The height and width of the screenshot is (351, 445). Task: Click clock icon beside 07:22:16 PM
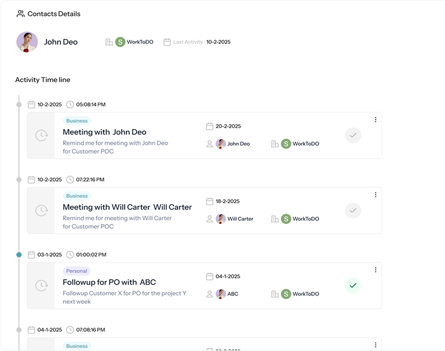point(70,180)
